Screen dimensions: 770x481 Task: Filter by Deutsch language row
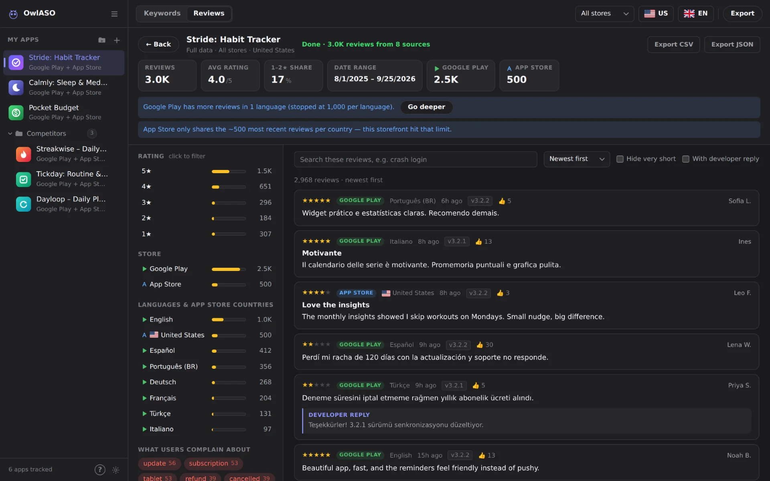206,382
